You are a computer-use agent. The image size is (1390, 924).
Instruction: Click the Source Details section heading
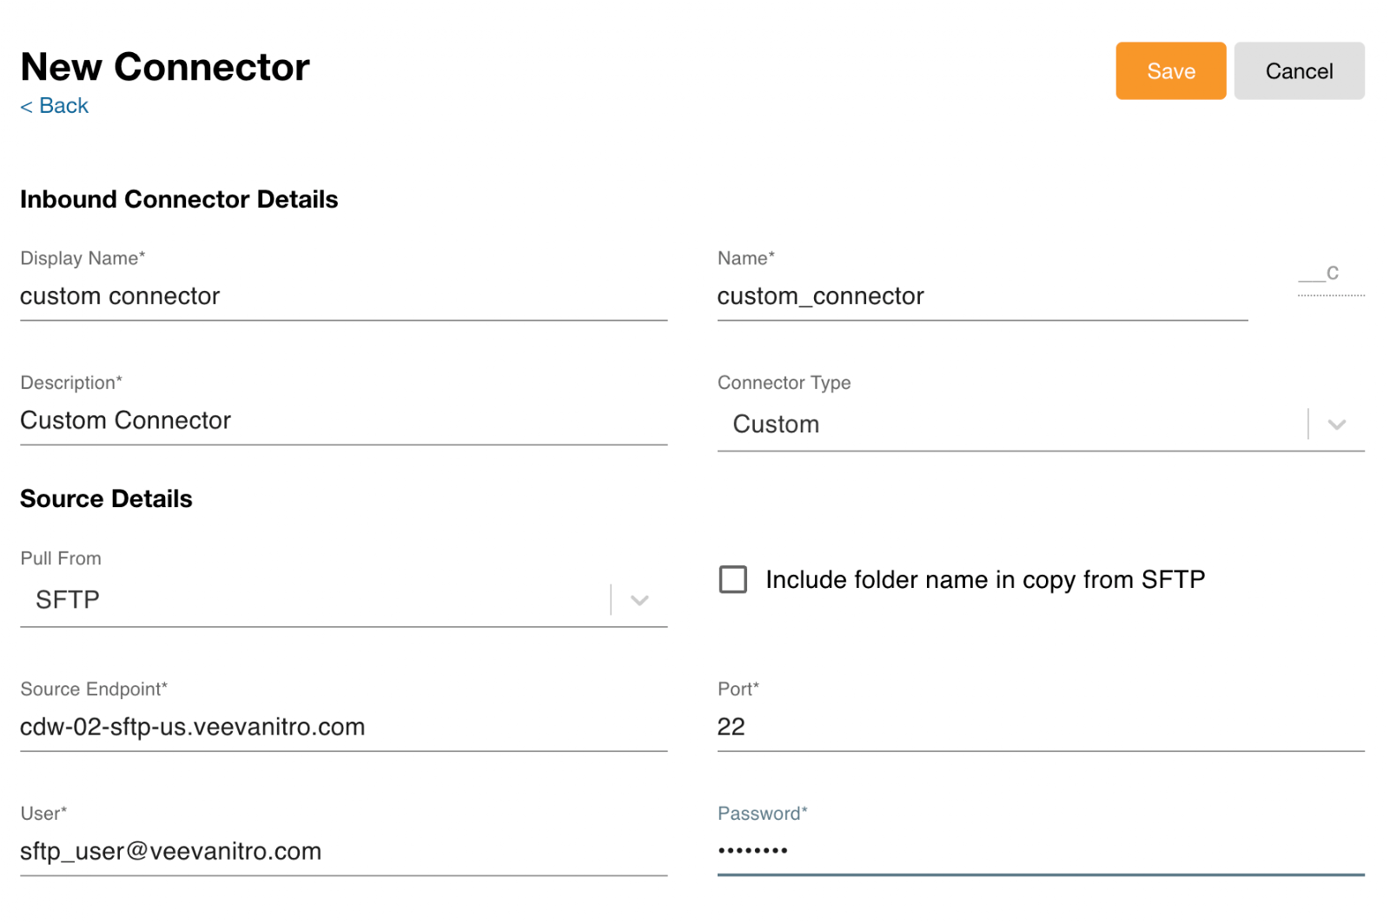(x=106, y=499)
